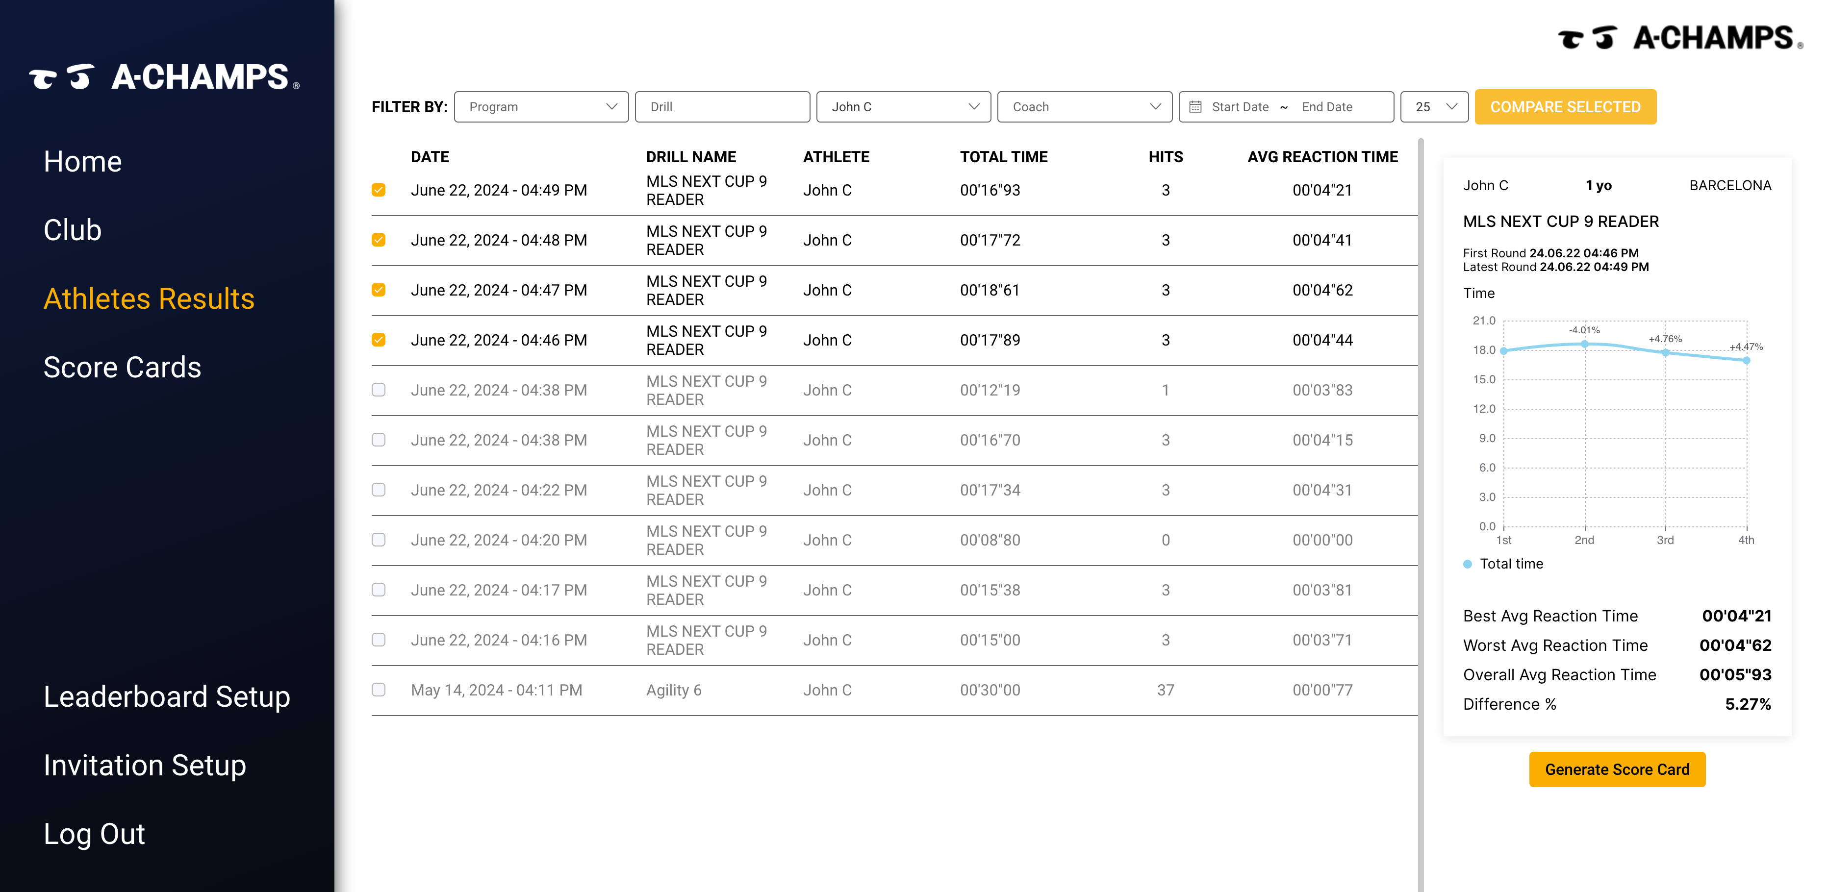Navigate to Home menu item
Image resolution: width=1828 pixels, height=892 pixels.
[x=83, y=162]
